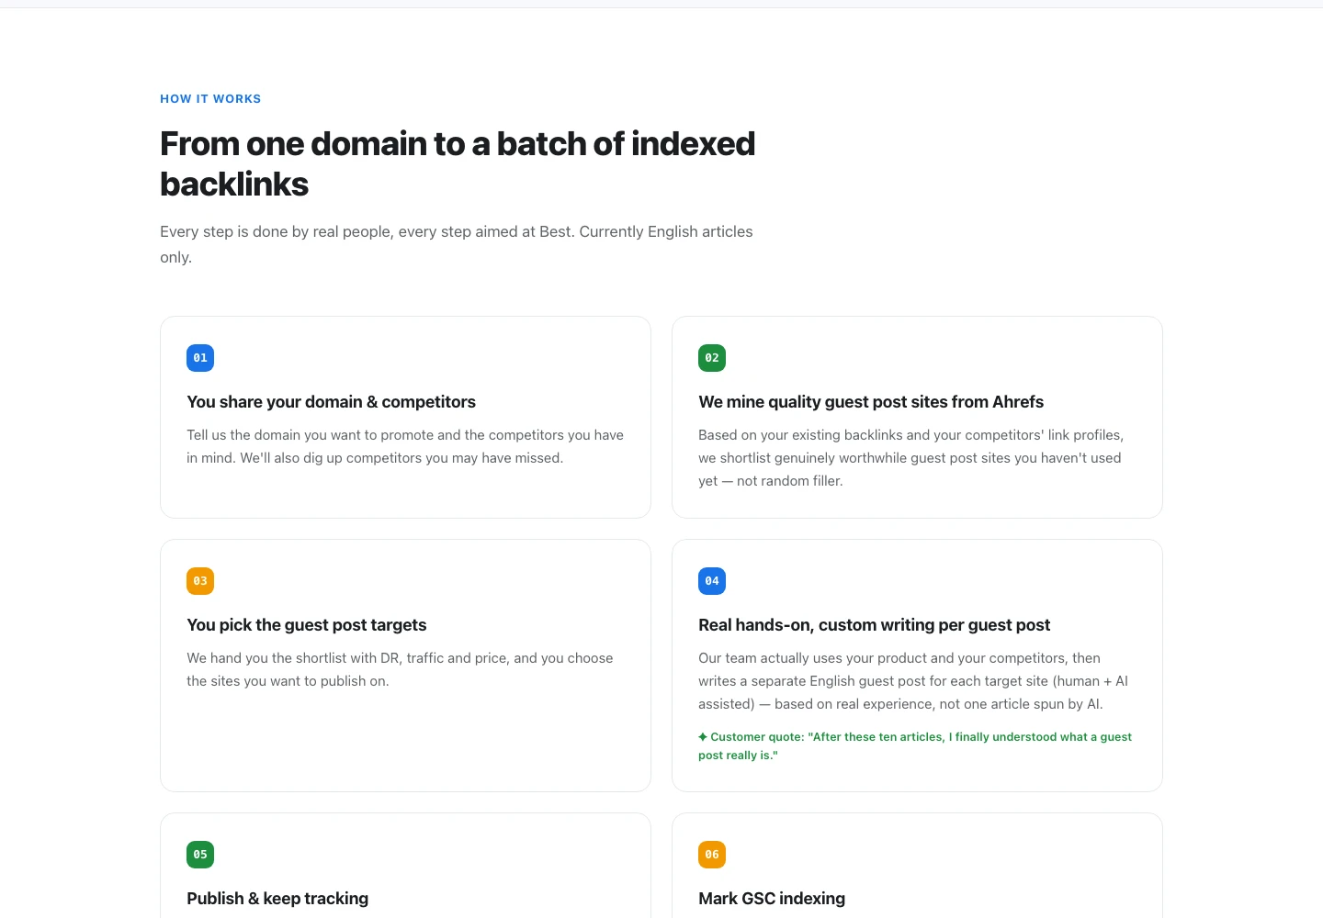Click the green Customer quote text
The height and width of the screenshot is (918, 1323).
tap(915, 746)
